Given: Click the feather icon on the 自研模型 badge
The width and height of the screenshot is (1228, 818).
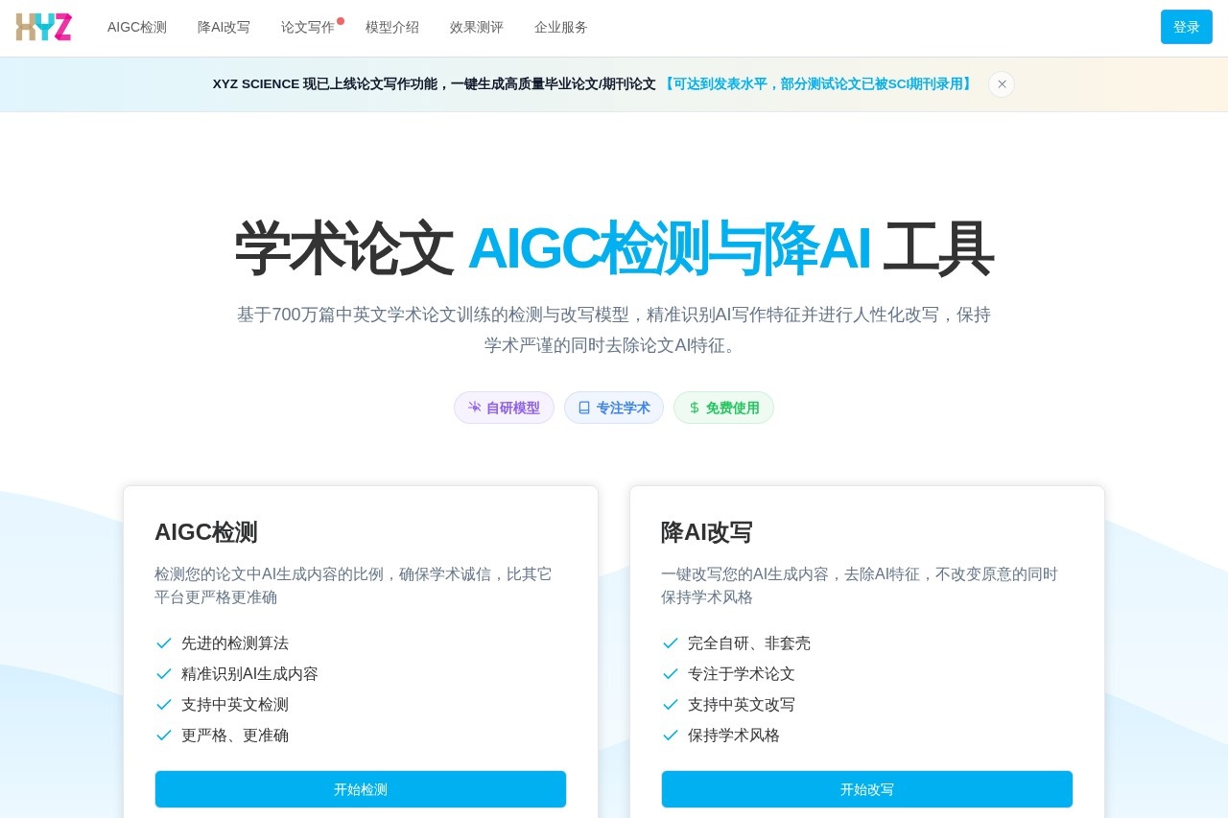Looking at the screenshot, I should [x=475, y=408].
